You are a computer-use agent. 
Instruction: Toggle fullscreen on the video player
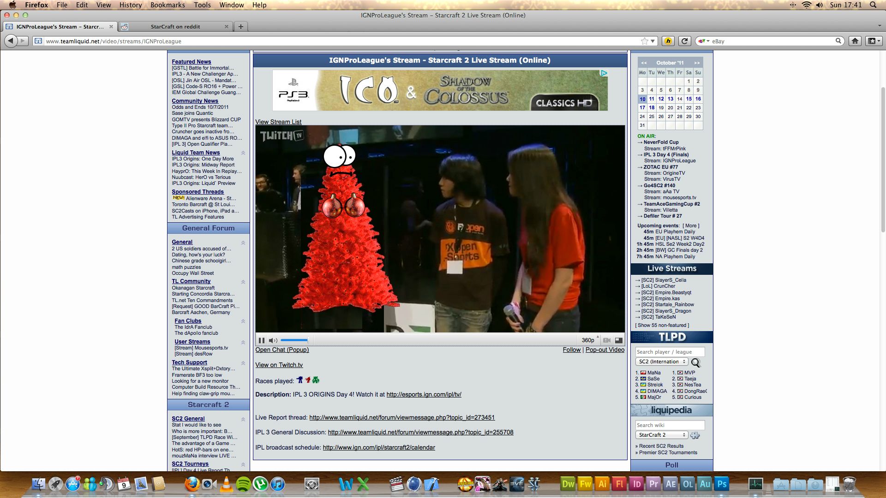[x=619, y=340]
